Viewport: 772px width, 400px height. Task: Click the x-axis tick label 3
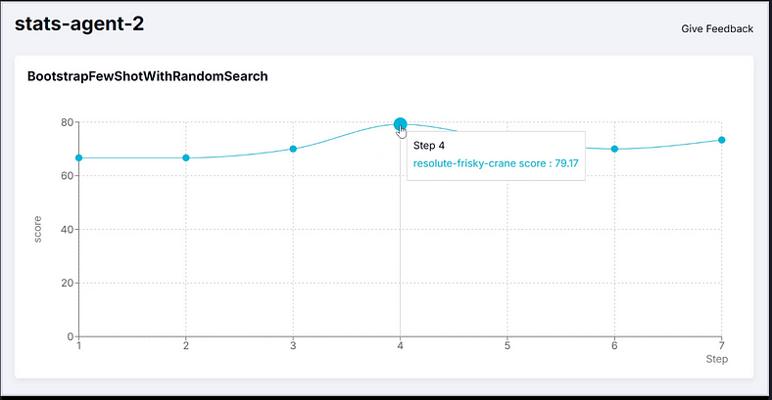pyautogui.click(x=293, y=346)
